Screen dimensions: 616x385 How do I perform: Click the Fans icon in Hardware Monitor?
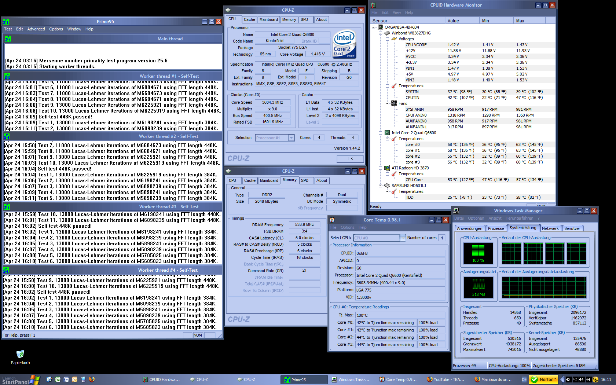(394, 103)
